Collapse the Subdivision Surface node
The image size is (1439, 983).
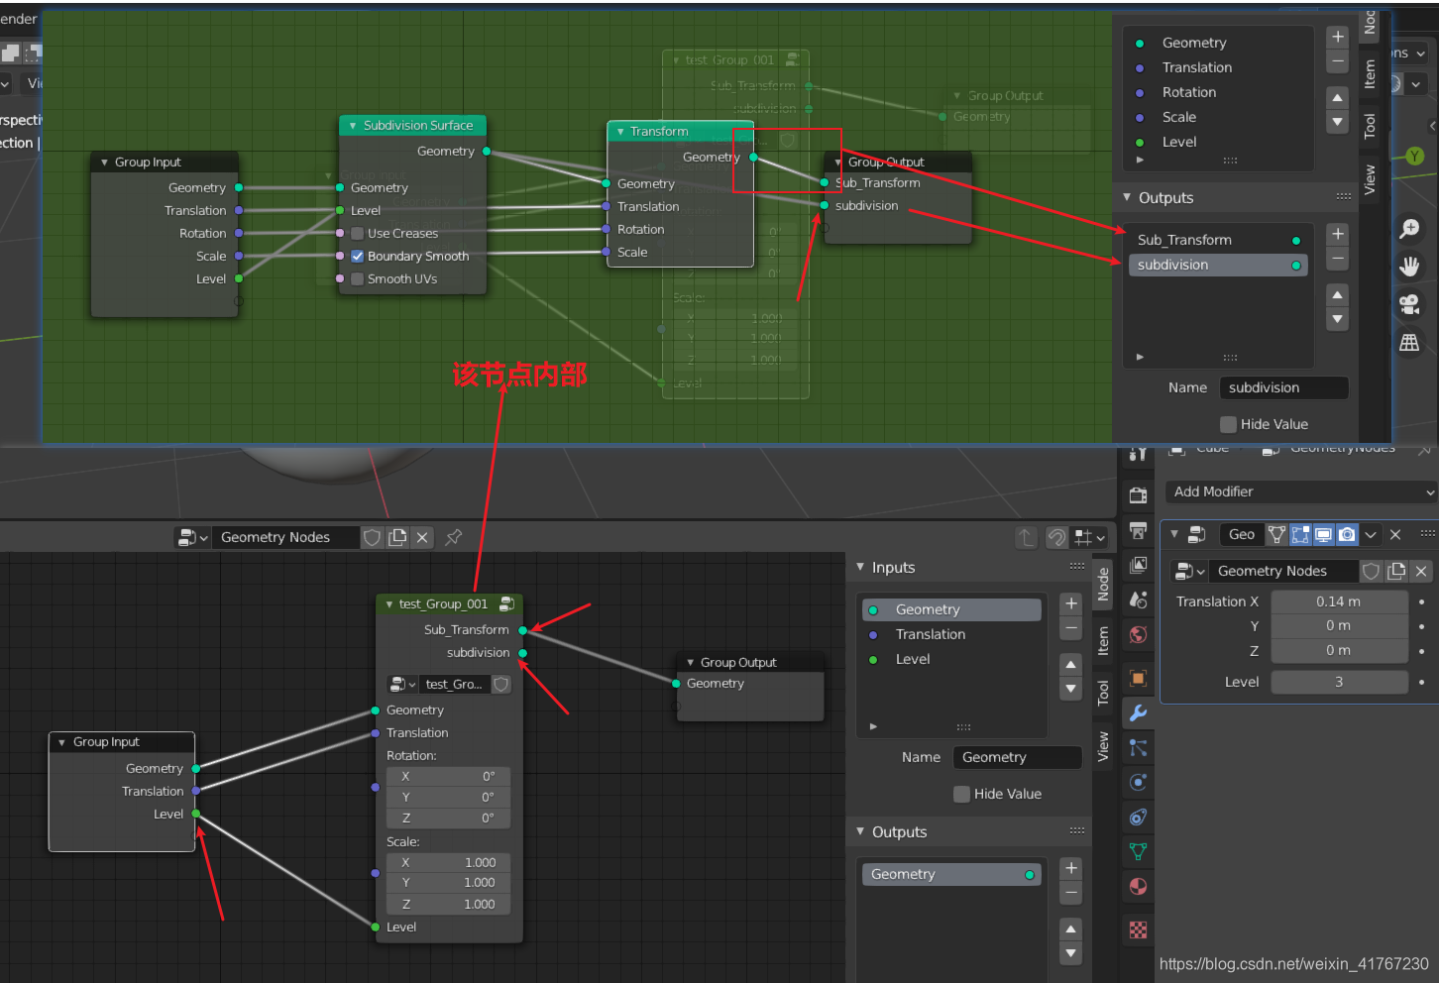tap(353, 125)
